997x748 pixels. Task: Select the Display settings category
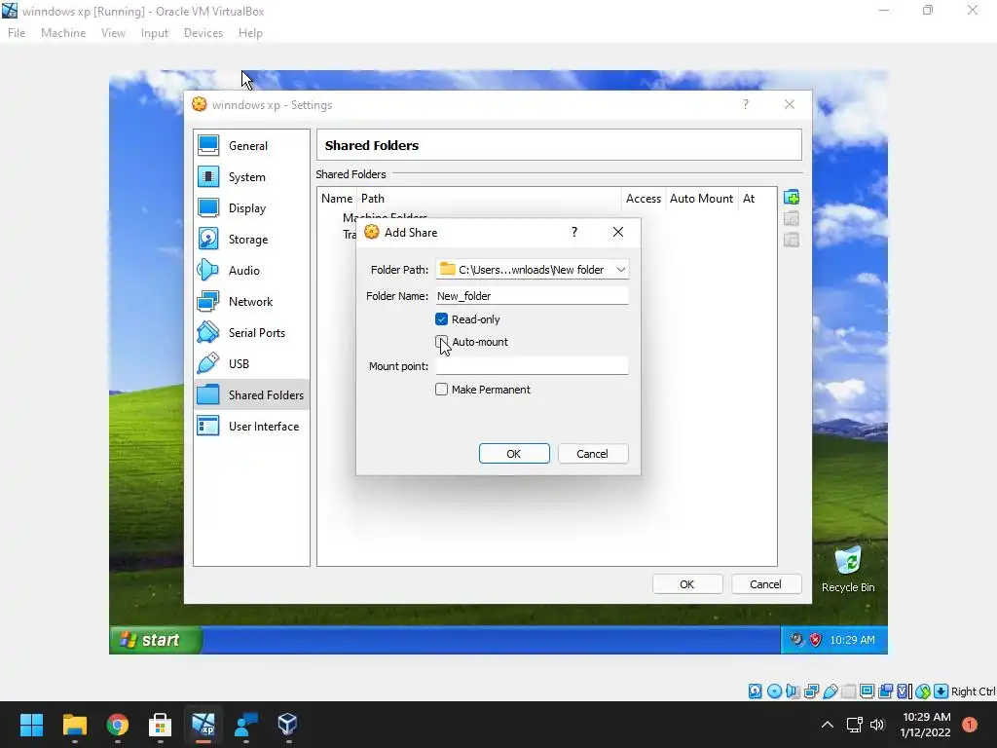(x=251, y=208)
